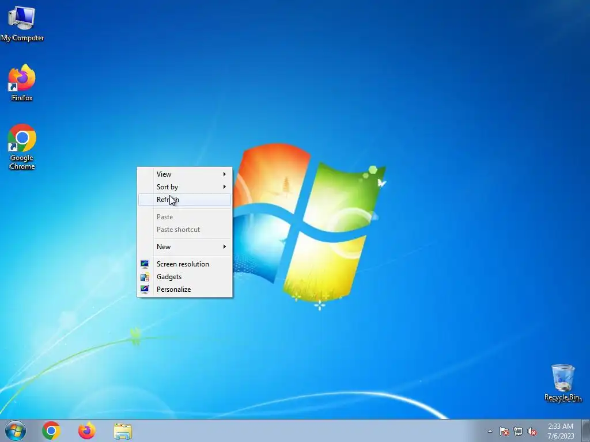Open the Action Center flag icon
Viewport: 590px width, 442px height.
click(504, 431)
